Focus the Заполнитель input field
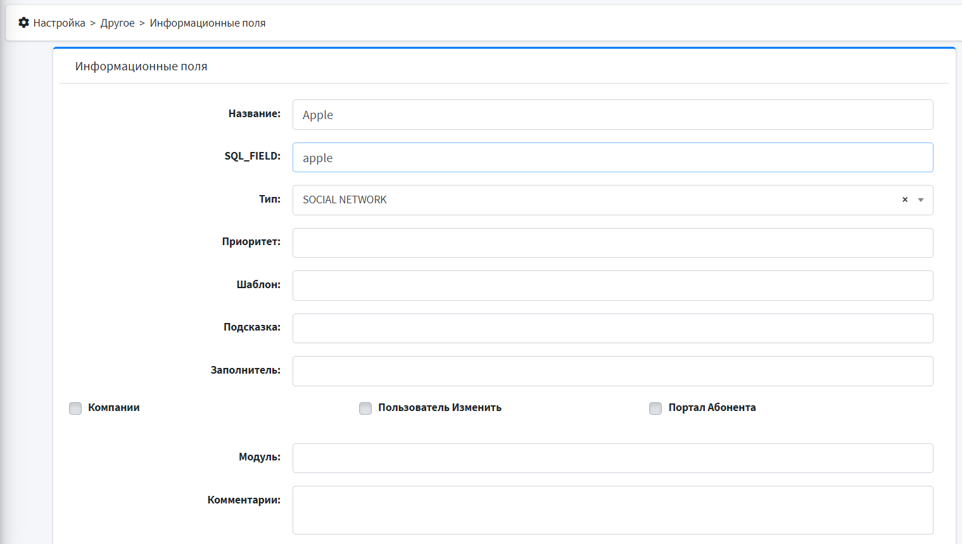The height and width of the screenshot is (544, 962). pyautogui.click(x=612, y=371)
